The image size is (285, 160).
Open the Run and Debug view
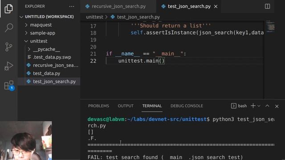[x=8, y=66]
